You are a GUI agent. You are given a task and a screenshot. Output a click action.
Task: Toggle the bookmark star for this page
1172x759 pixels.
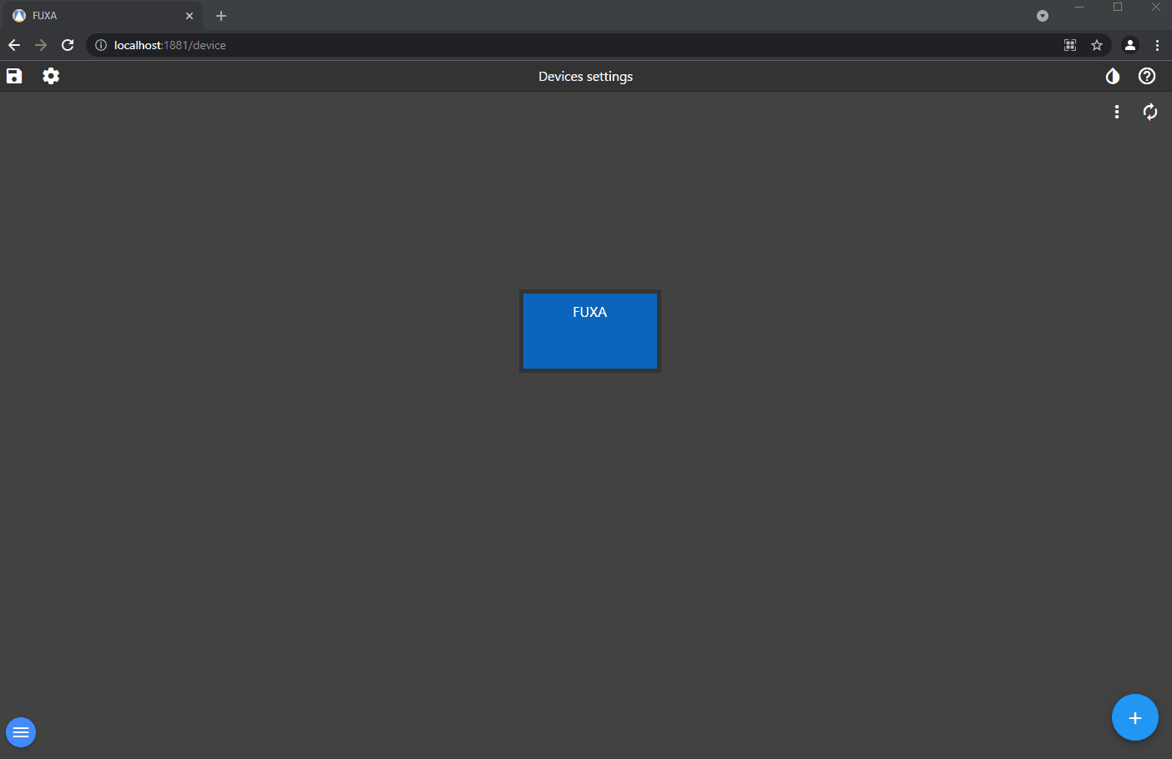click(x=1097, y=45)
